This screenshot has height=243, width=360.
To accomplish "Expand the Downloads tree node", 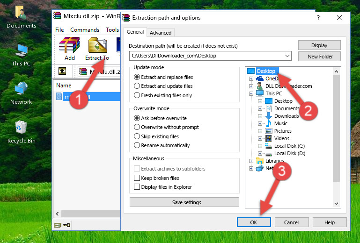I will (260, 116).
